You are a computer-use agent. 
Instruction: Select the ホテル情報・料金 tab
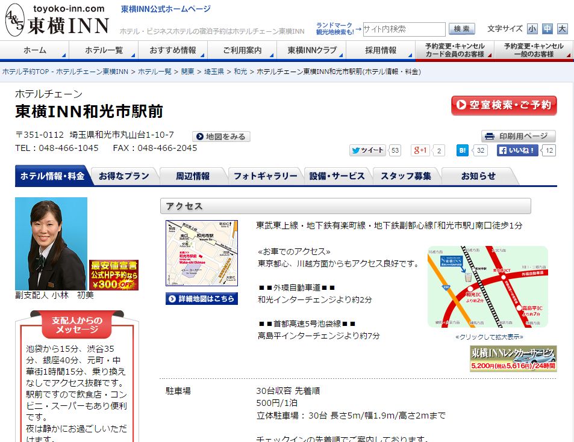pos(53,176)
